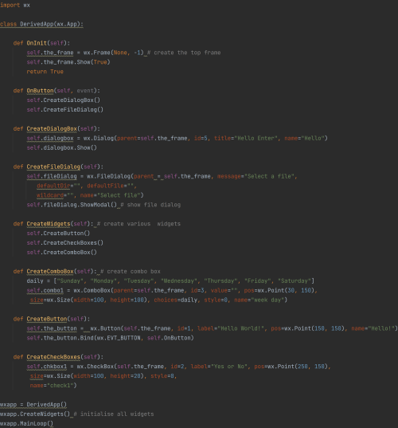Click the 'import wx' line
The width and height of the screenshot is (398, 428).
(x=15, y=6)
